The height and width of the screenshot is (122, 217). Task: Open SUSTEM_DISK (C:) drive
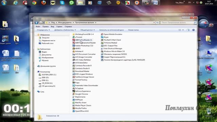pyautogui.click(x=47, y=75)
